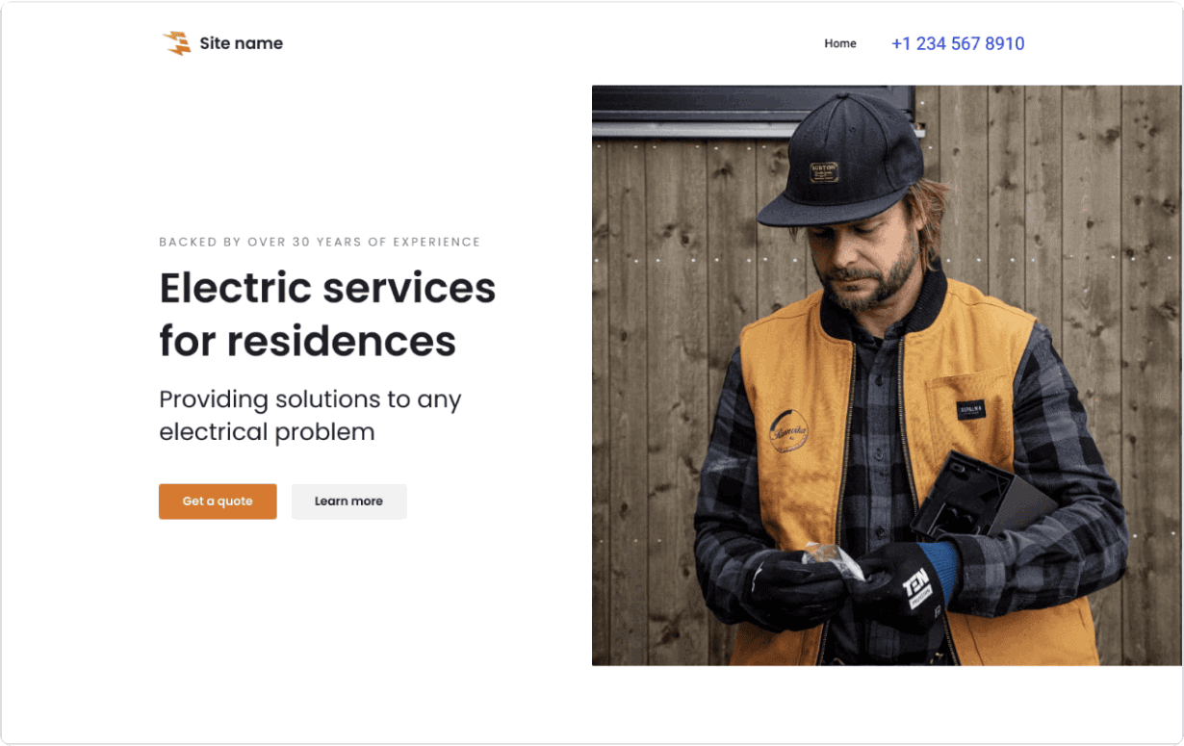
Task: Click the black box under the man's arm
Action: (x=982, y=498)
